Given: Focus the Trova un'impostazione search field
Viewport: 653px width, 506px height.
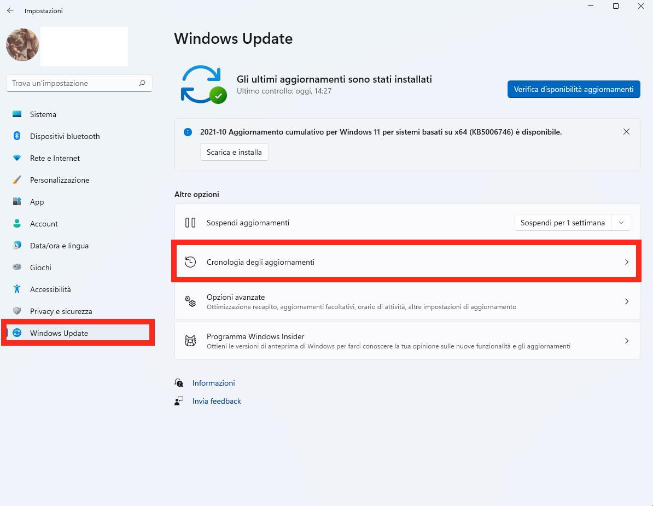Looking at the screenshot, I should tap(79, 83).
